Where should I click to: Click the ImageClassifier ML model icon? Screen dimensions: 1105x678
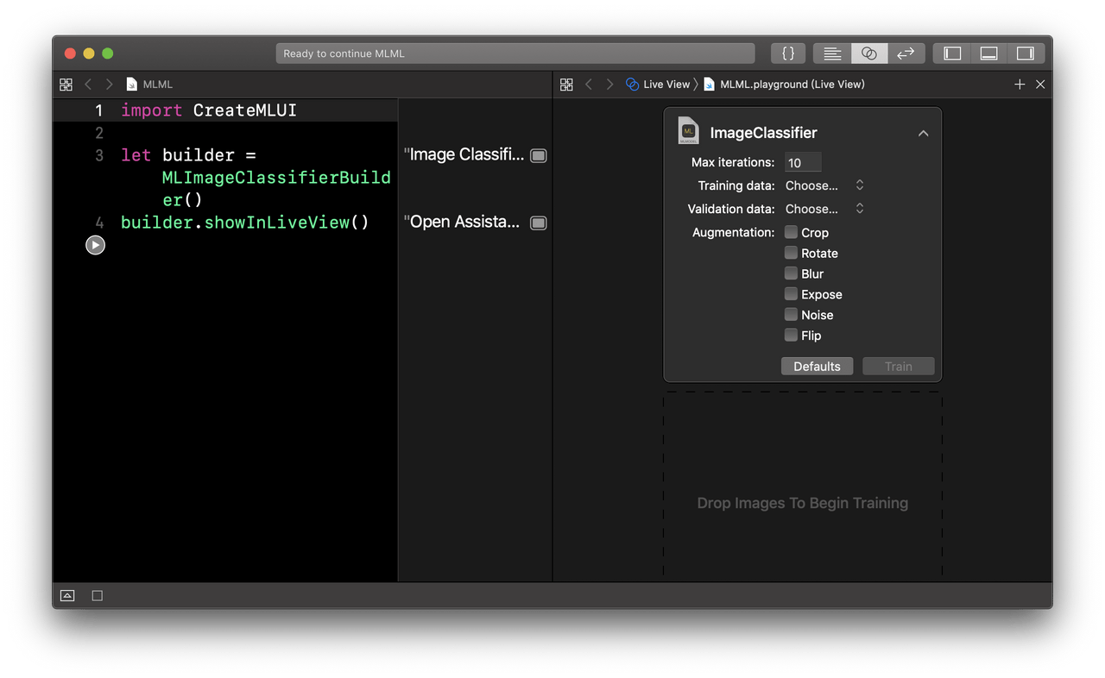pyautogui.click(x=688, y=131)
